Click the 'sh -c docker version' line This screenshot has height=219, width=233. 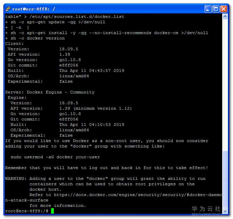[x=35, y=38]
